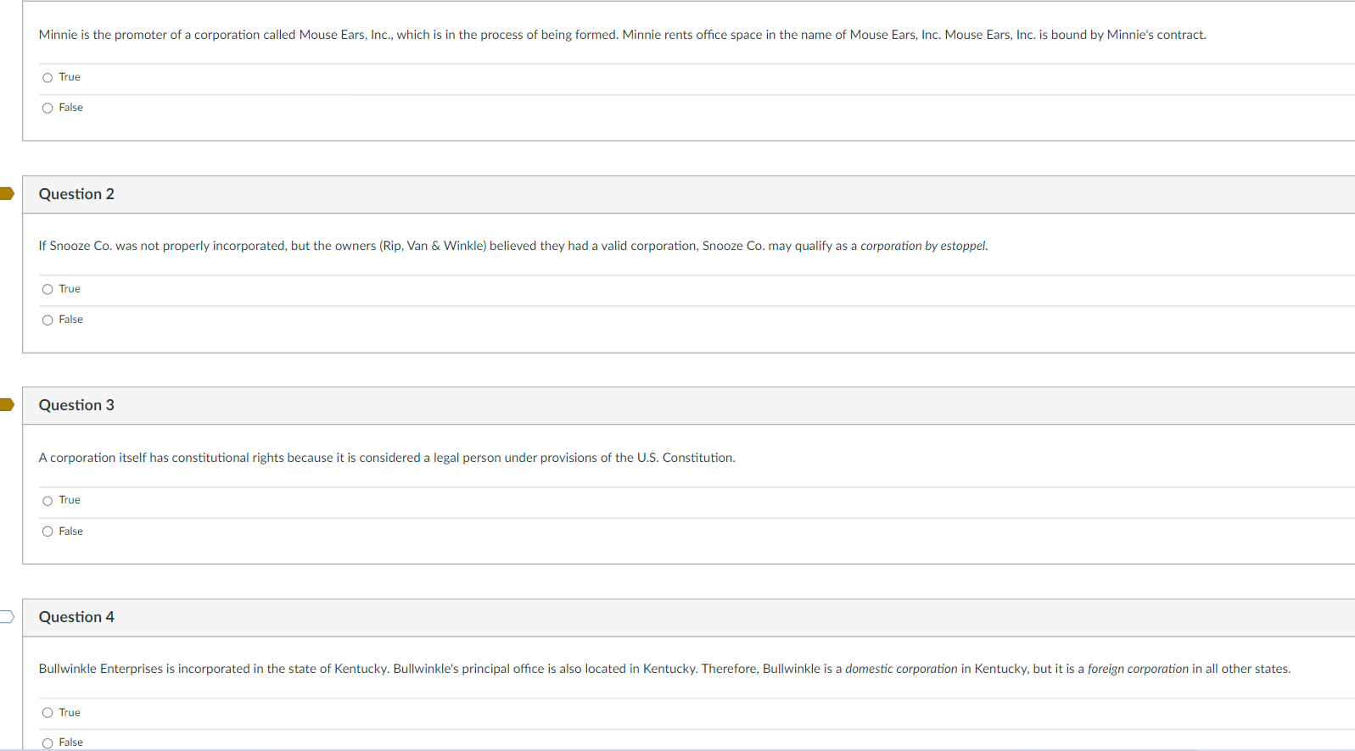Click the False label text in Question 4
1355x751 pixels.
click(x=70, y=743)
